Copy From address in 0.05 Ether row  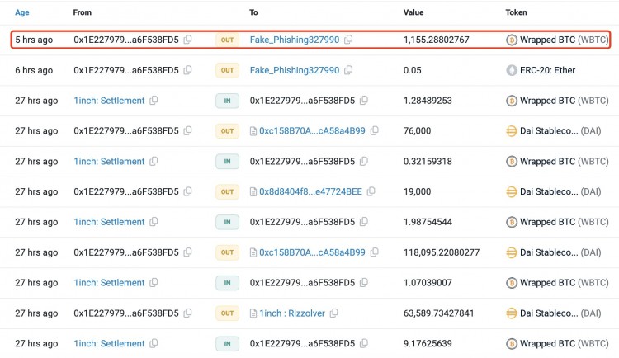[188, 70]
